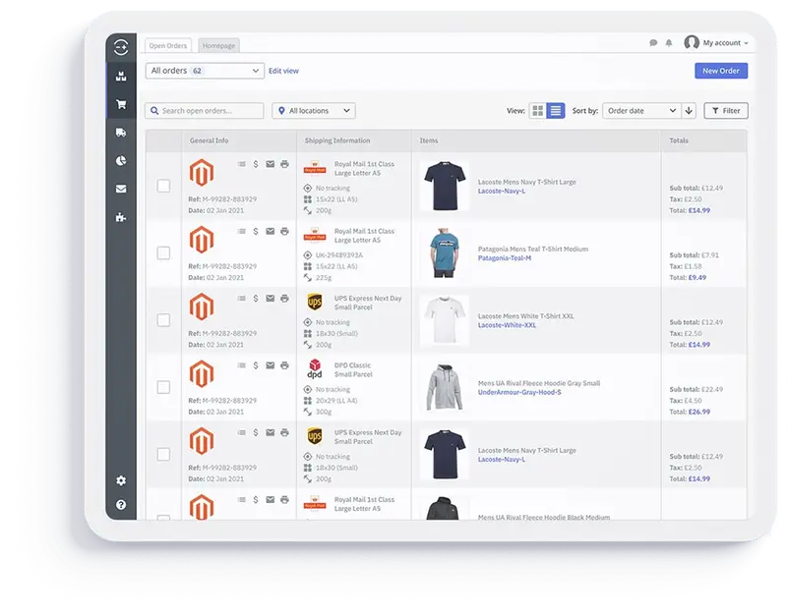Click the General Info column header
787x615 pixels.
pos(209,140)
